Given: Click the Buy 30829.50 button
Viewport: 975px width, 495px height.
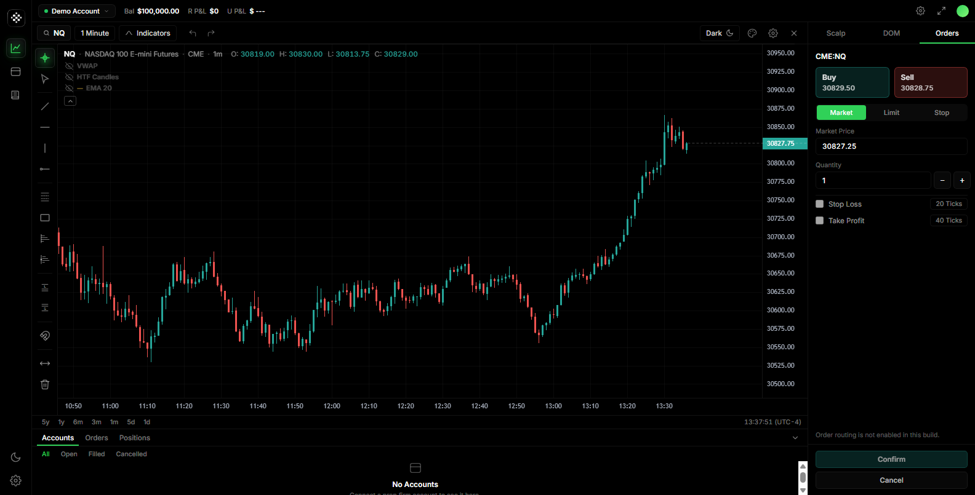Looking at the screenshot, I should (853, 82).
